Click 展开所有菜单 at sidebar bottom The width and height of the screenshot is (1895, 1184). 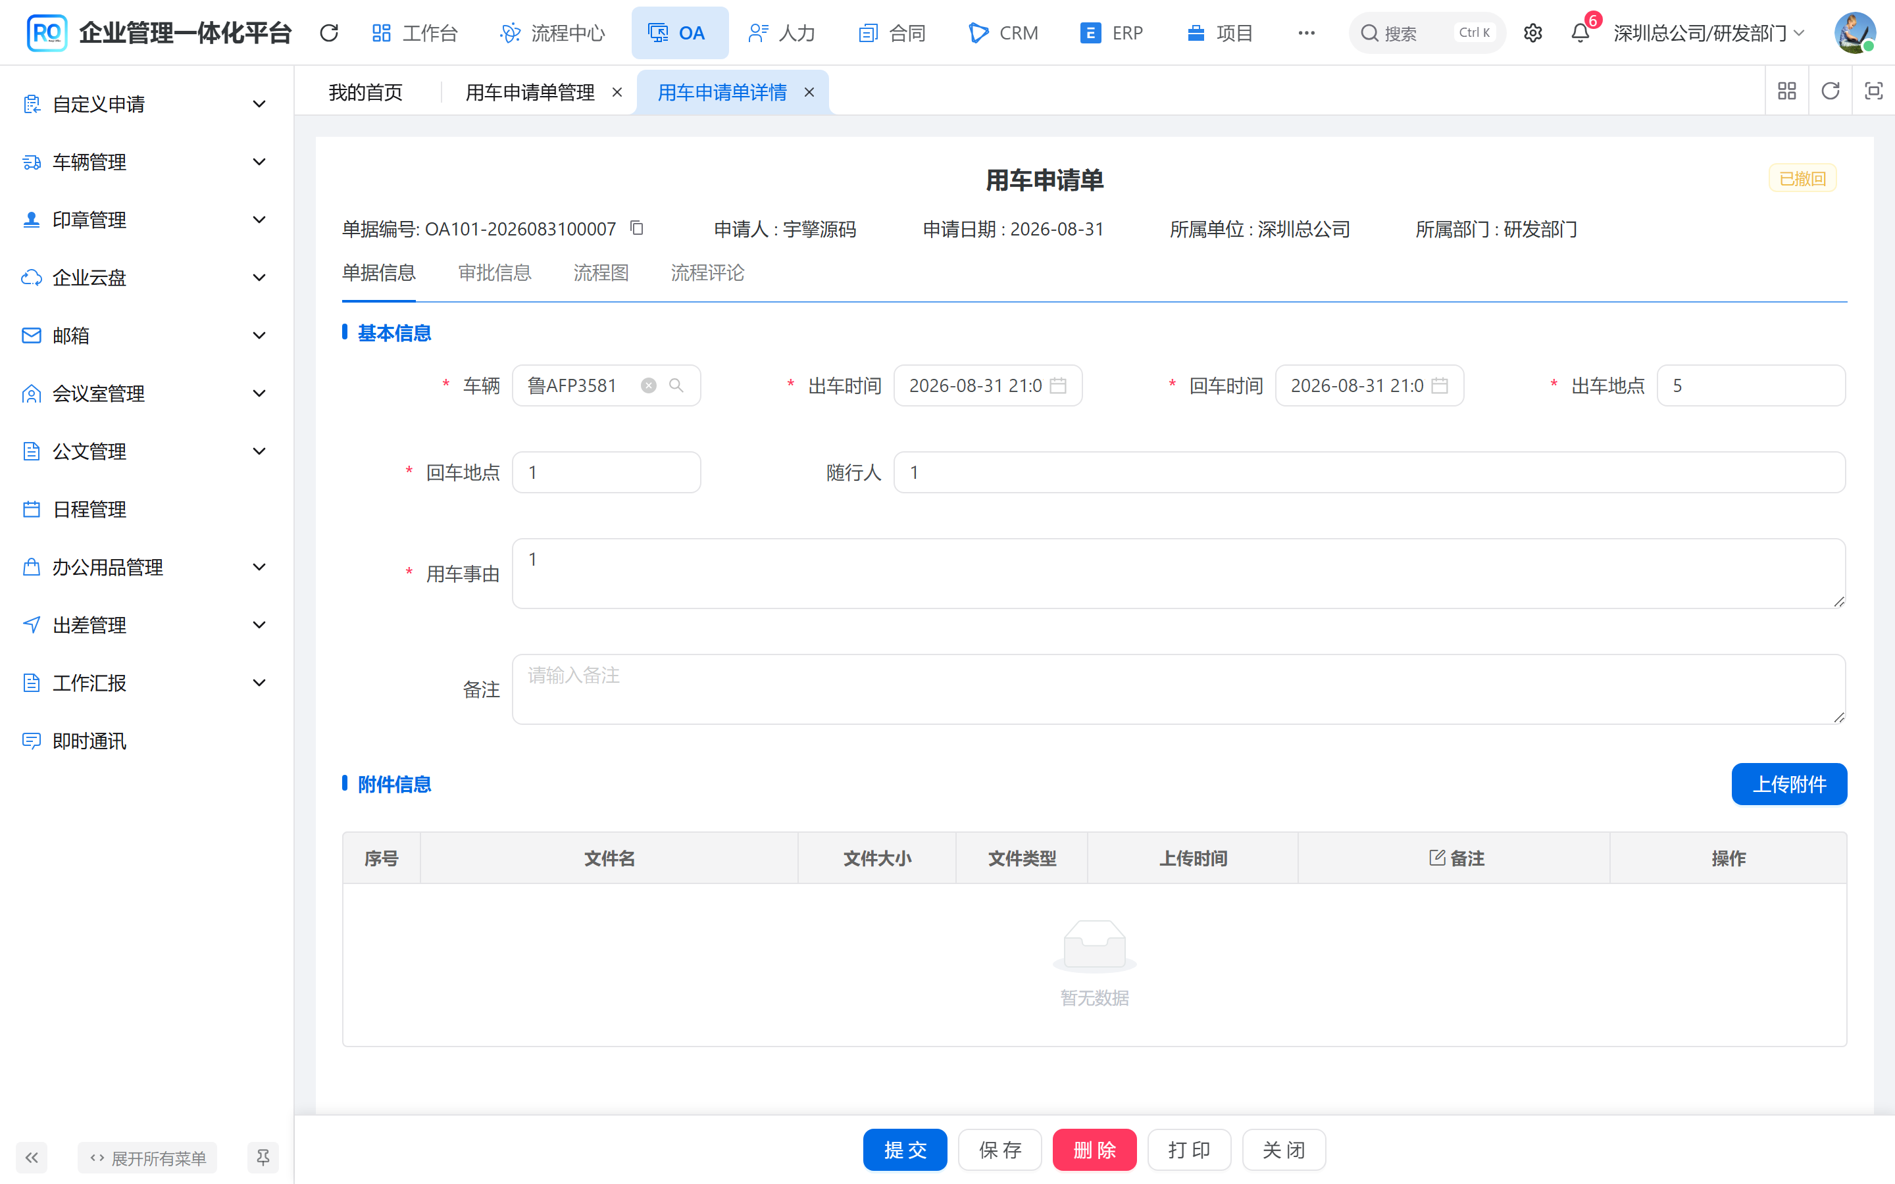tap(147, 1158)
